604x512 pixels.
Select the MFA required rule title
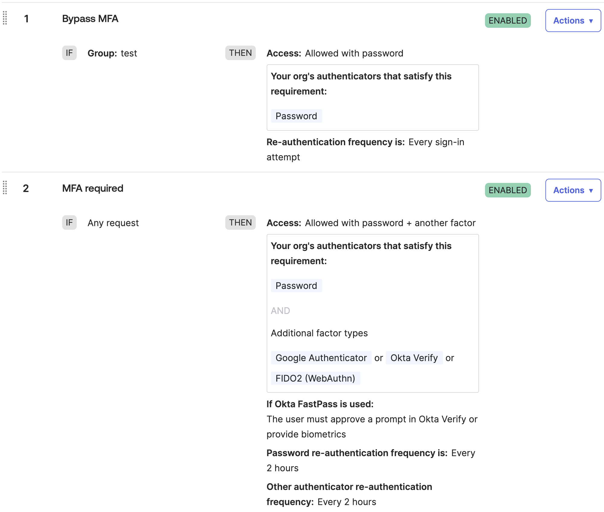[x=93, y=188]
